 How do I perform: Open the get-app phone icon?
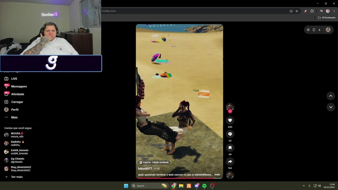314,30
